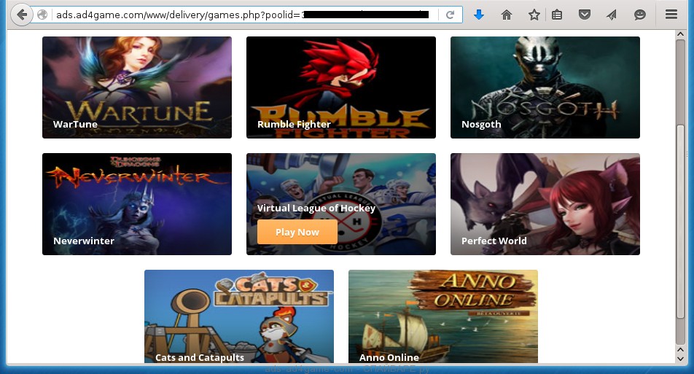Open the Nosgoth game tile

pos(545,87)
